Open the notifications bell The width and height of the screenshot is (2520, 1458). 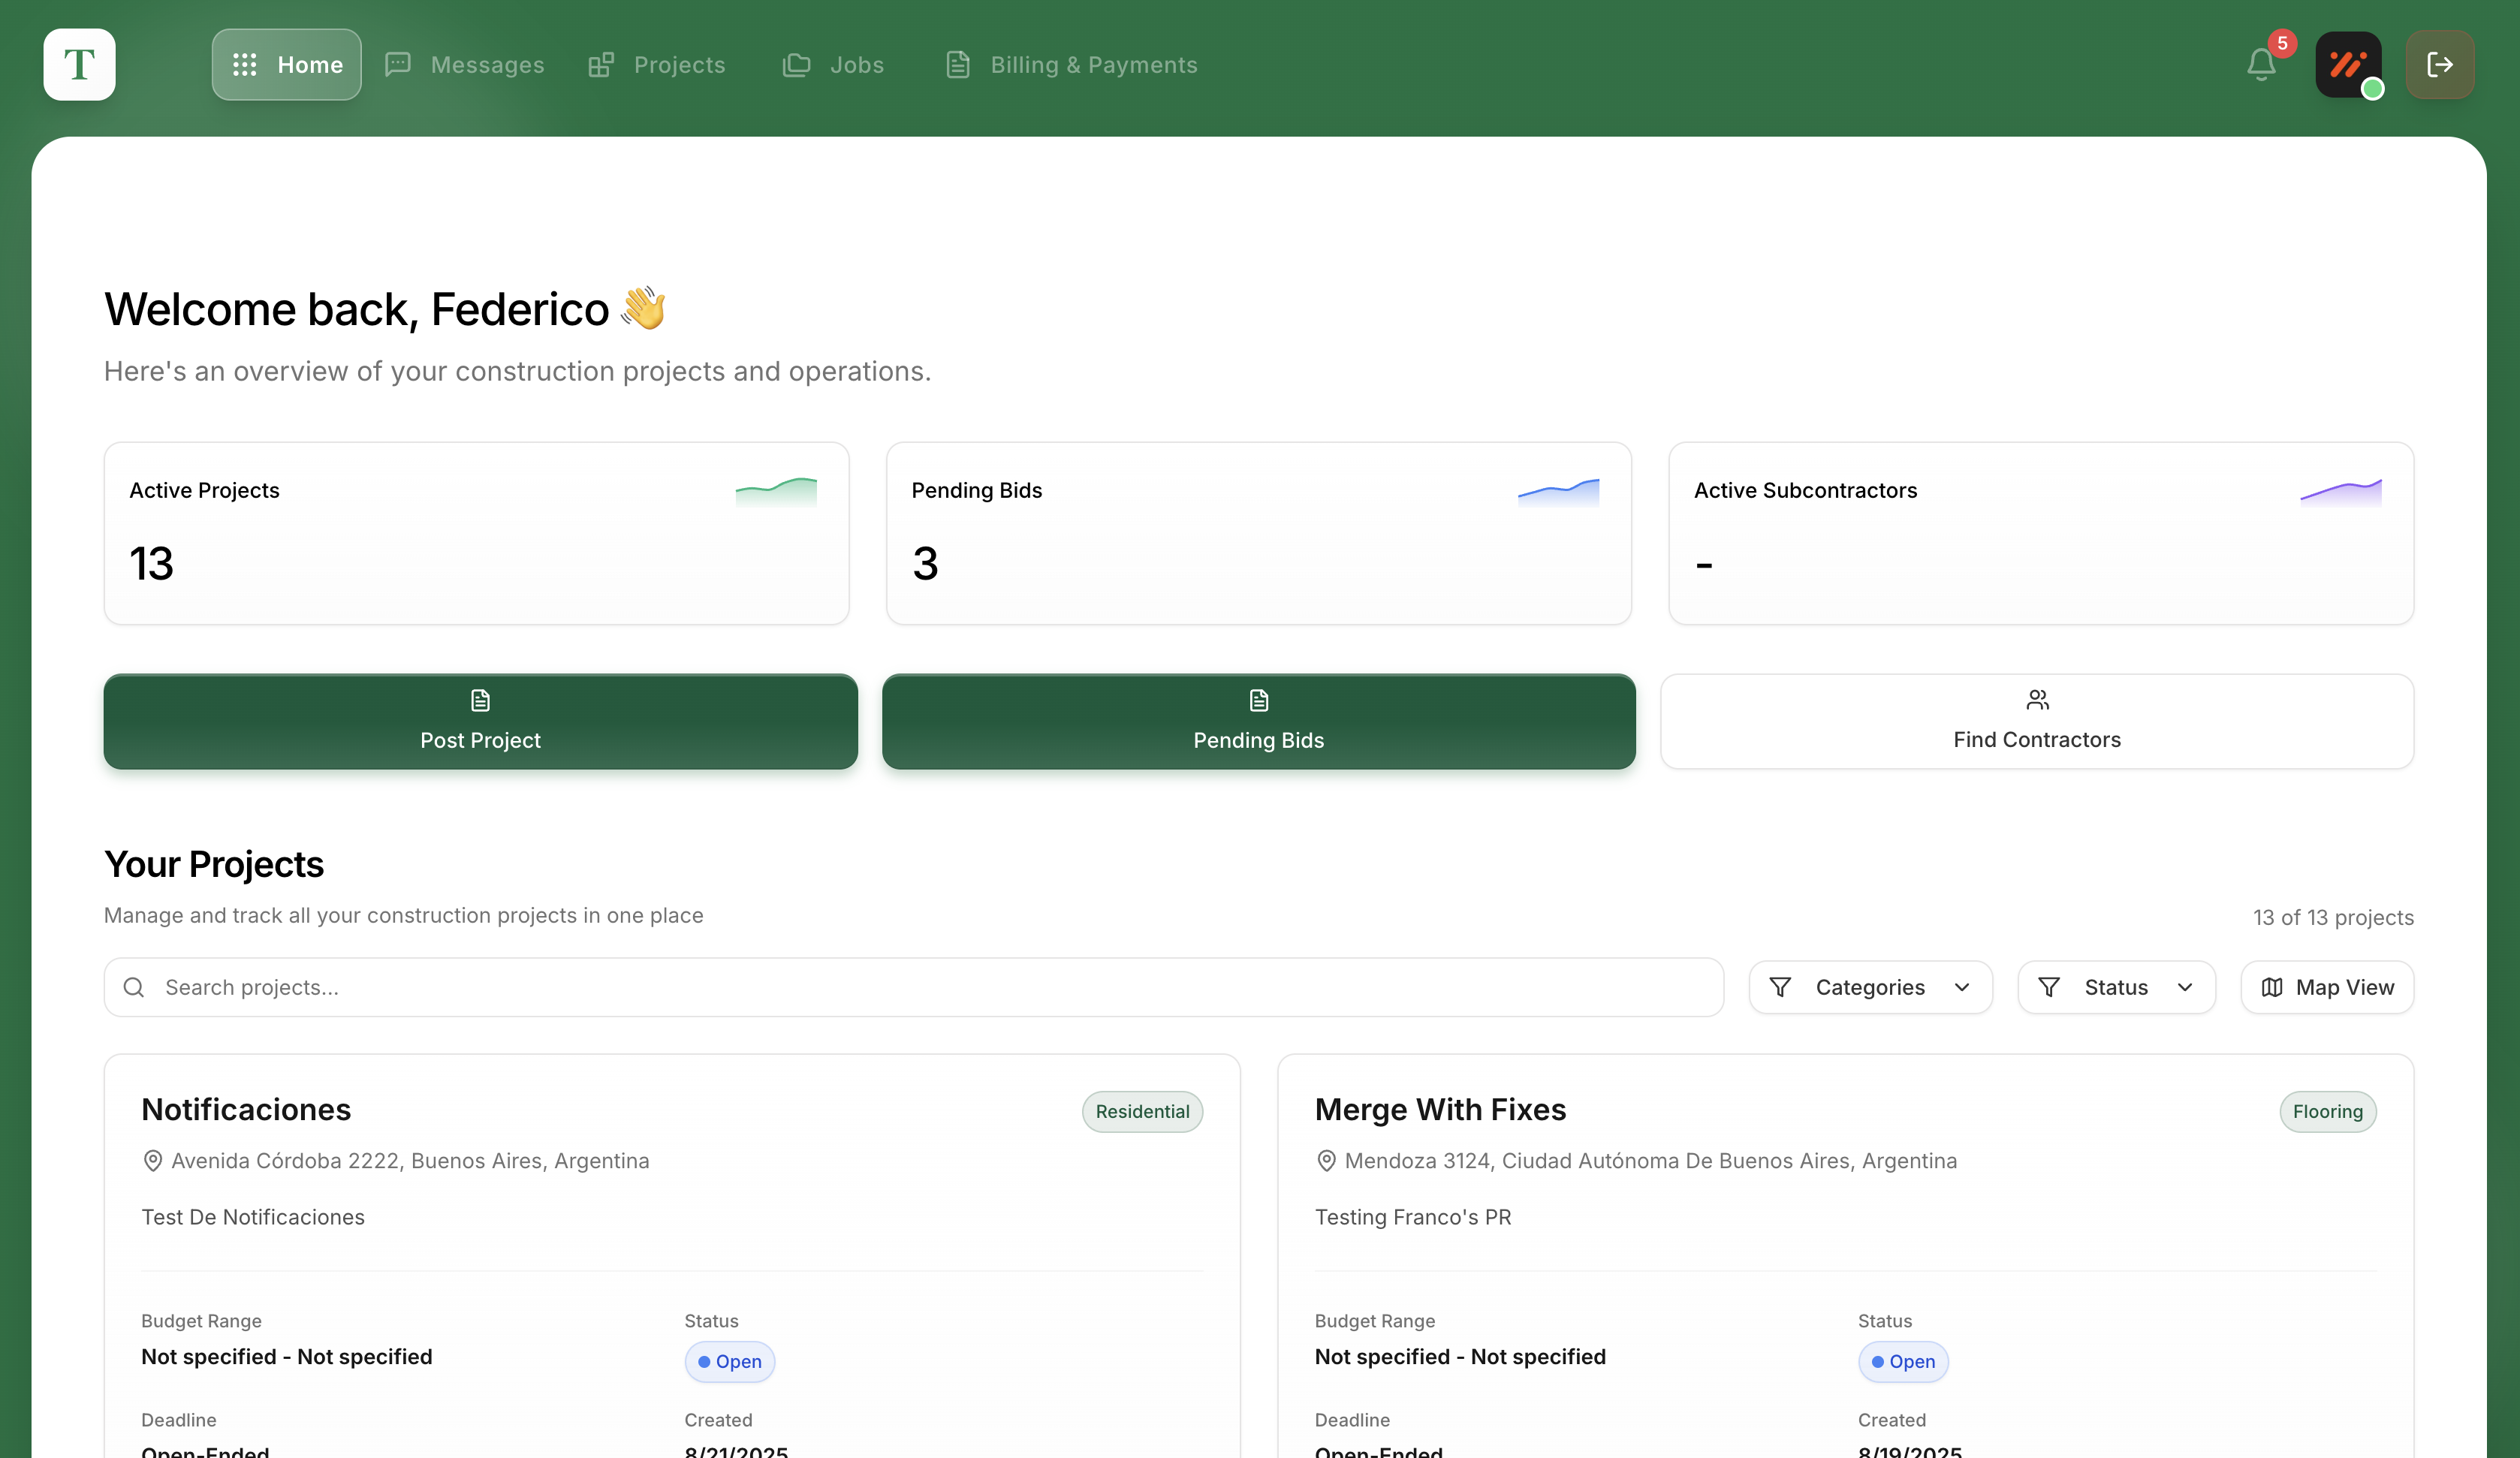click(2260, 64)
